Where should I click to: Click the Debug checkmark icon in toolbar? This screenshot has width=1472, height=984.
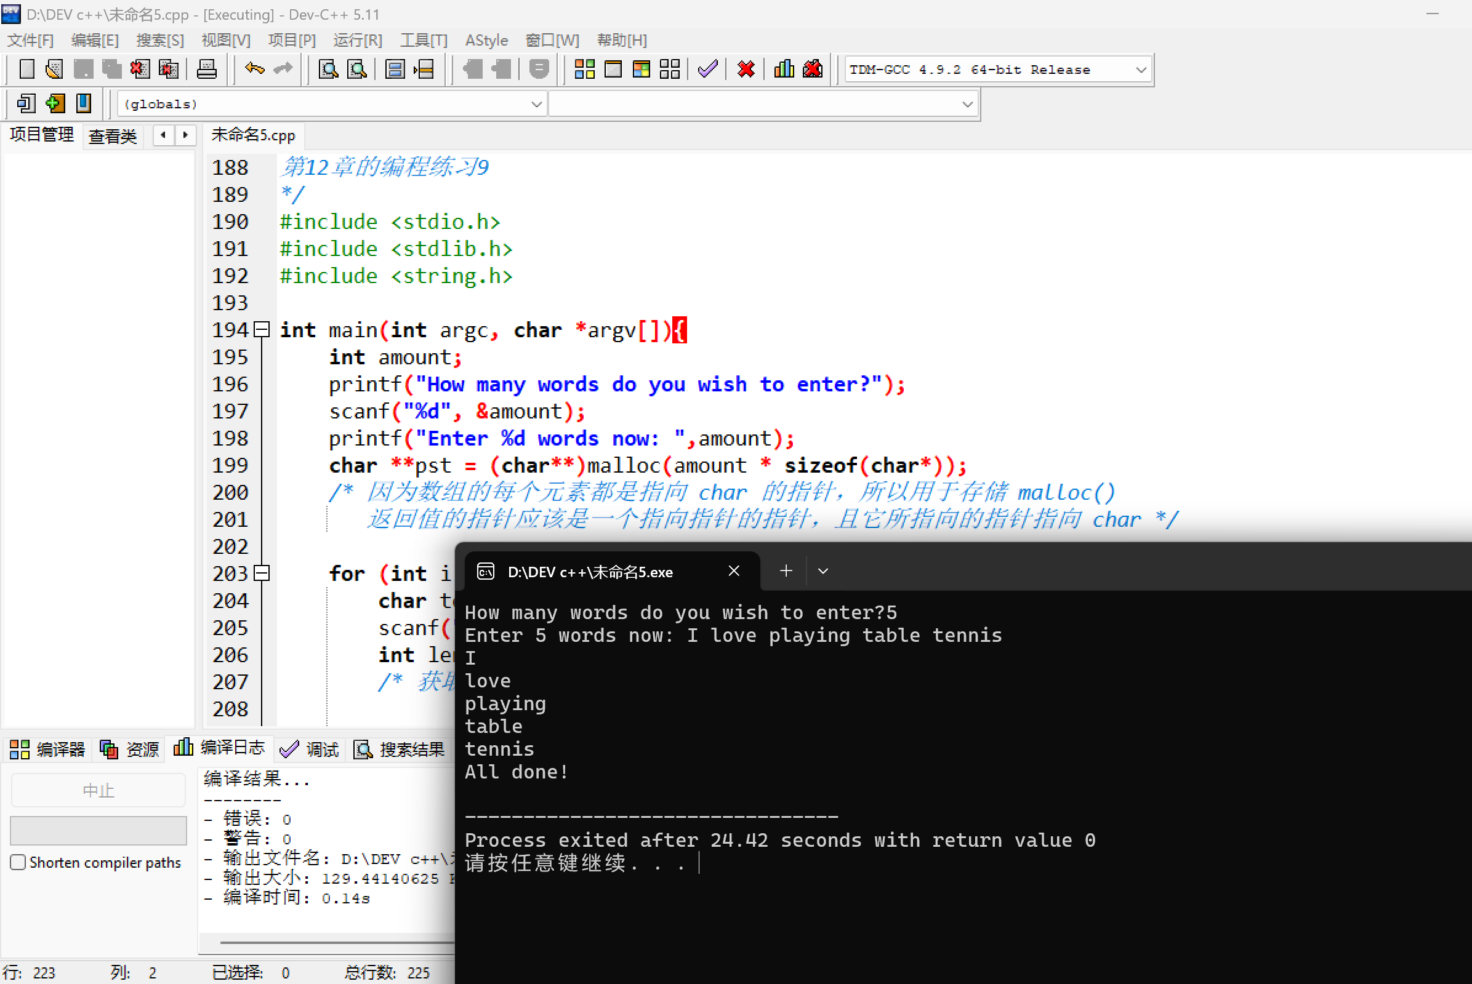(707, 69)
